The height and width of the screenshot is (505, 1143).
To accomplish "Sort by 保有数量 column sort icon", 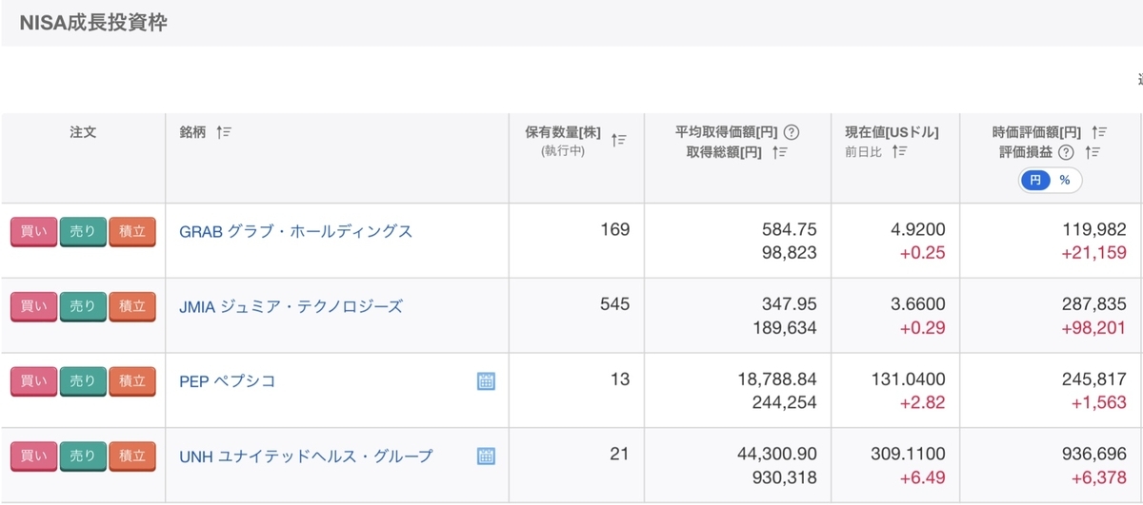I will coord(619,141).
